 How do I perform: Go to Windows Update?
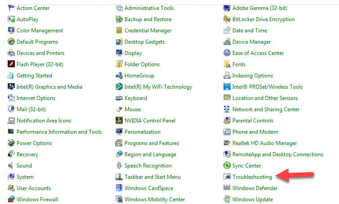[252, 199]
